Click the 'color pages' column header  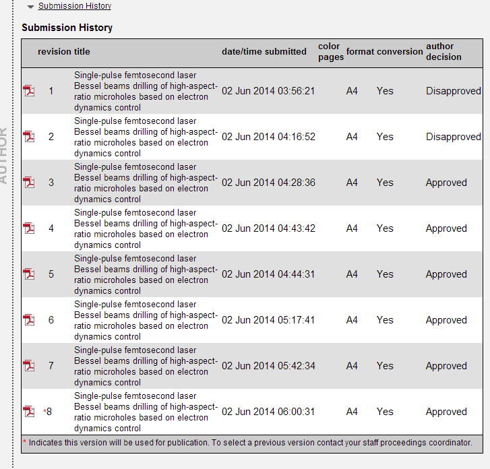tap(330, 52)
